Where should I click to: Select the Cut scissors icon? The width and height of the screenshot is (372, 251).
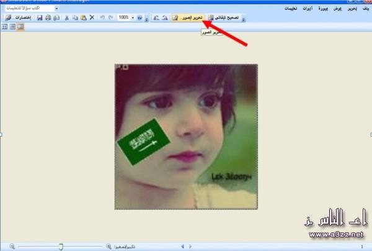(x=66, y=18)
